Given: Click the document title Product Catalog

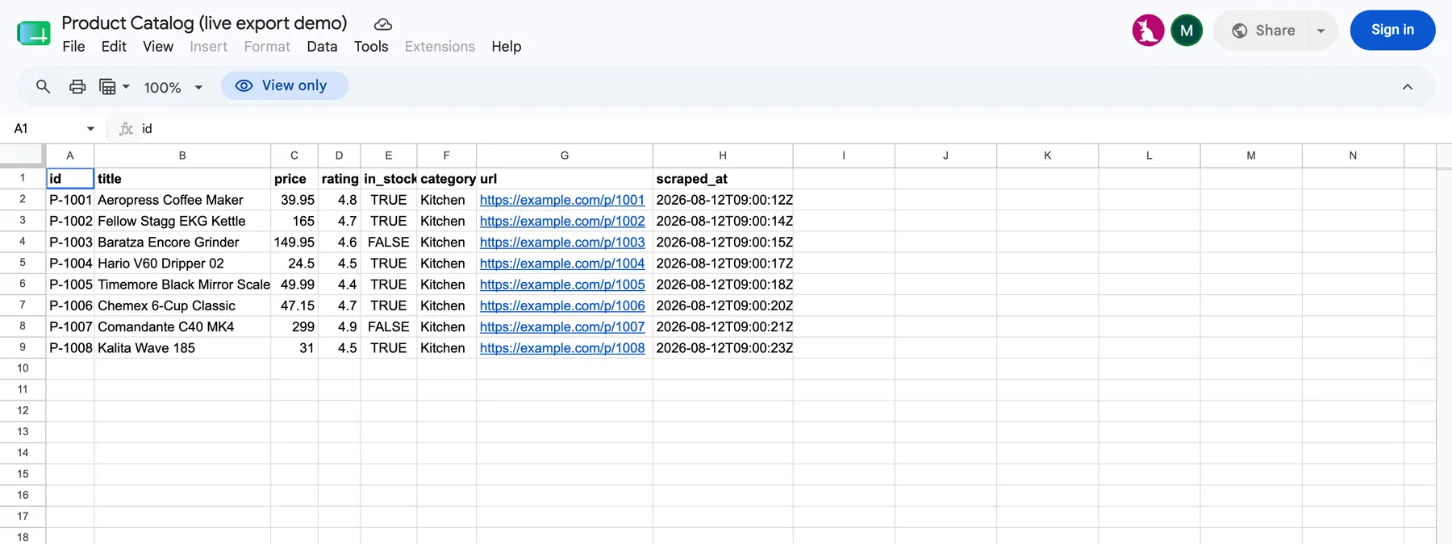Looking at the screenshot, I should (x=204, y=23).
